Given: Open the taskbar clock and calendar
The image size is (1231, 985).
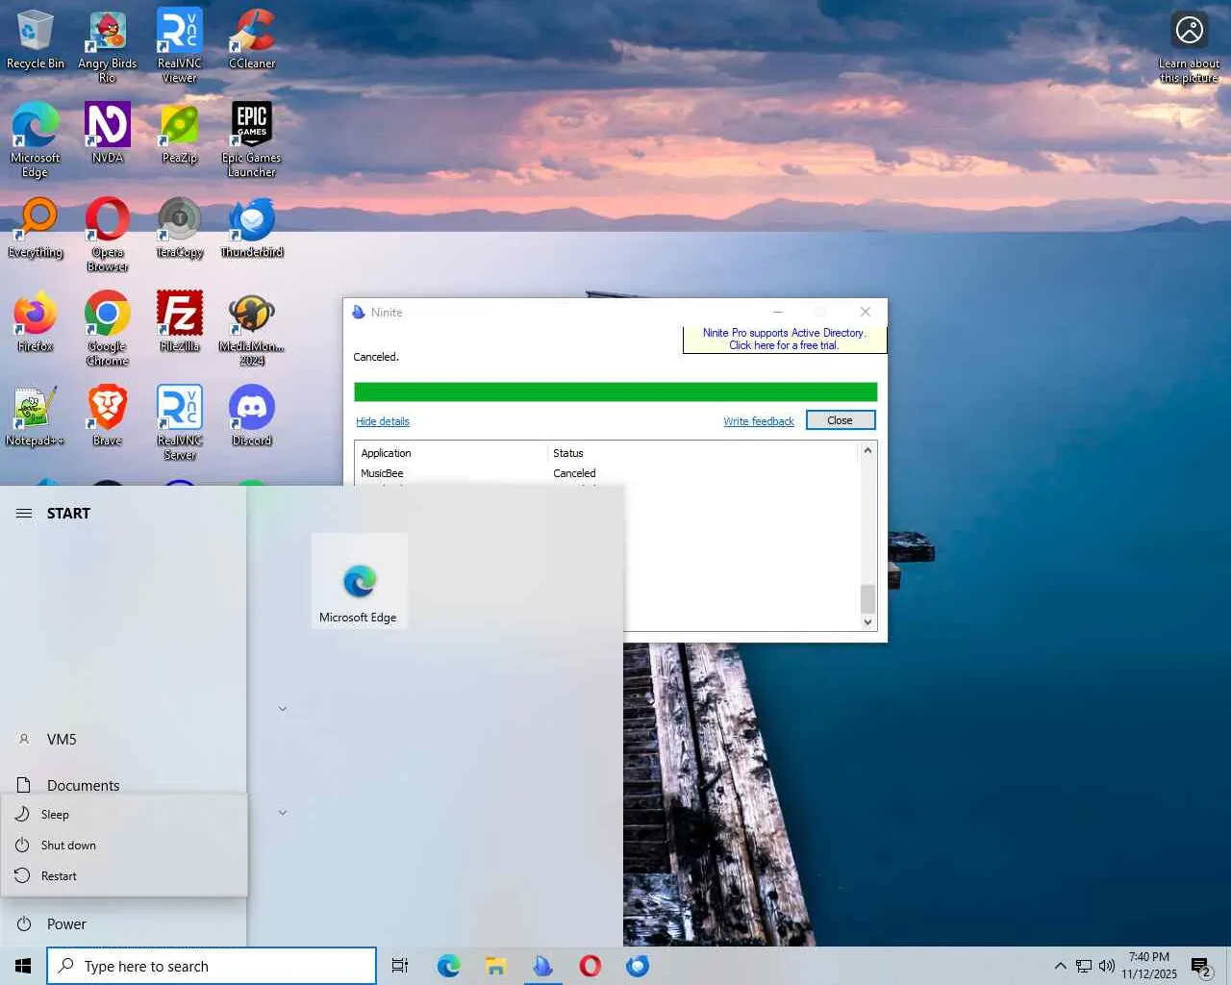Looking at the screenshot, I should [1149, 966].
